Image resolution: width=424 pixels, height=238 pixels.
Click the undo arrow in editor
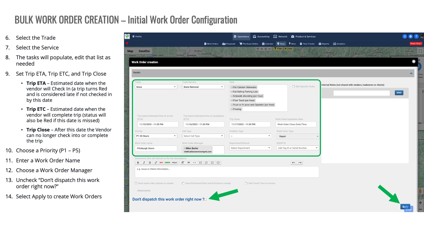(x=294, y=163)
